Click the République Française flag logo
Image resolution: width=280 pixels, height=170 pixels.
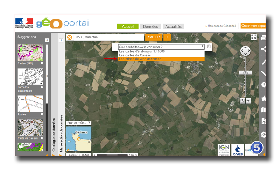24,23
